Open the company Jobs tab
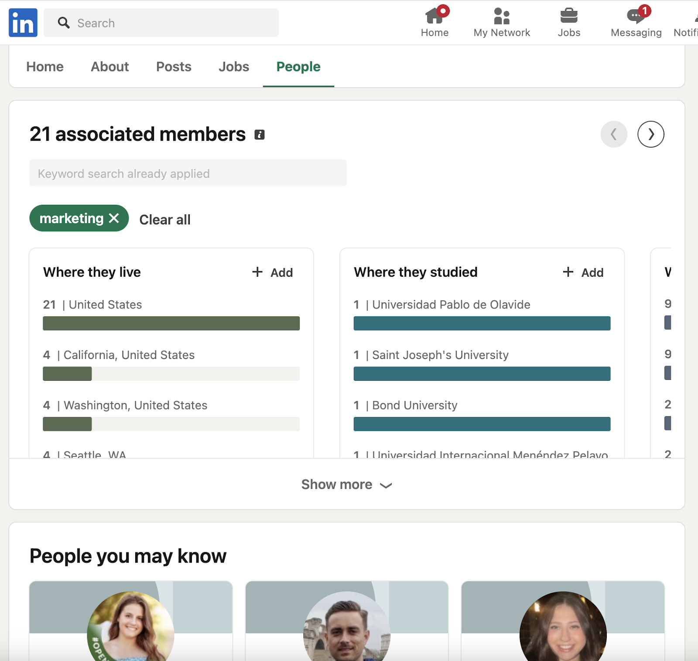The height and width of the screenshot is (661, 698). pyautogui.click(x=234, y=67)
